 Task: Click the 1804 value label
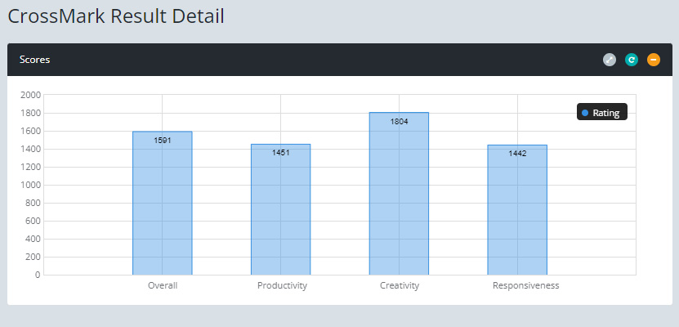[x=399, y=122]
